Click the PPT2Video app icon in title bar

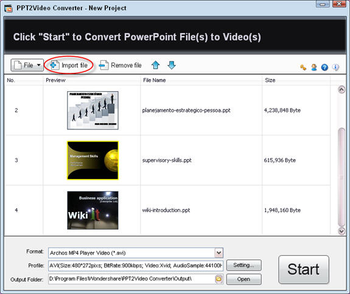click(x=9, y=9)
